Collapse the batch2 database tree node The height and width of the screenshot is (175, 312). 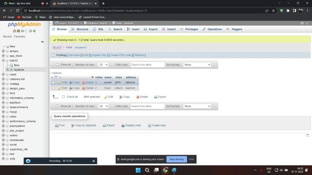3,60
